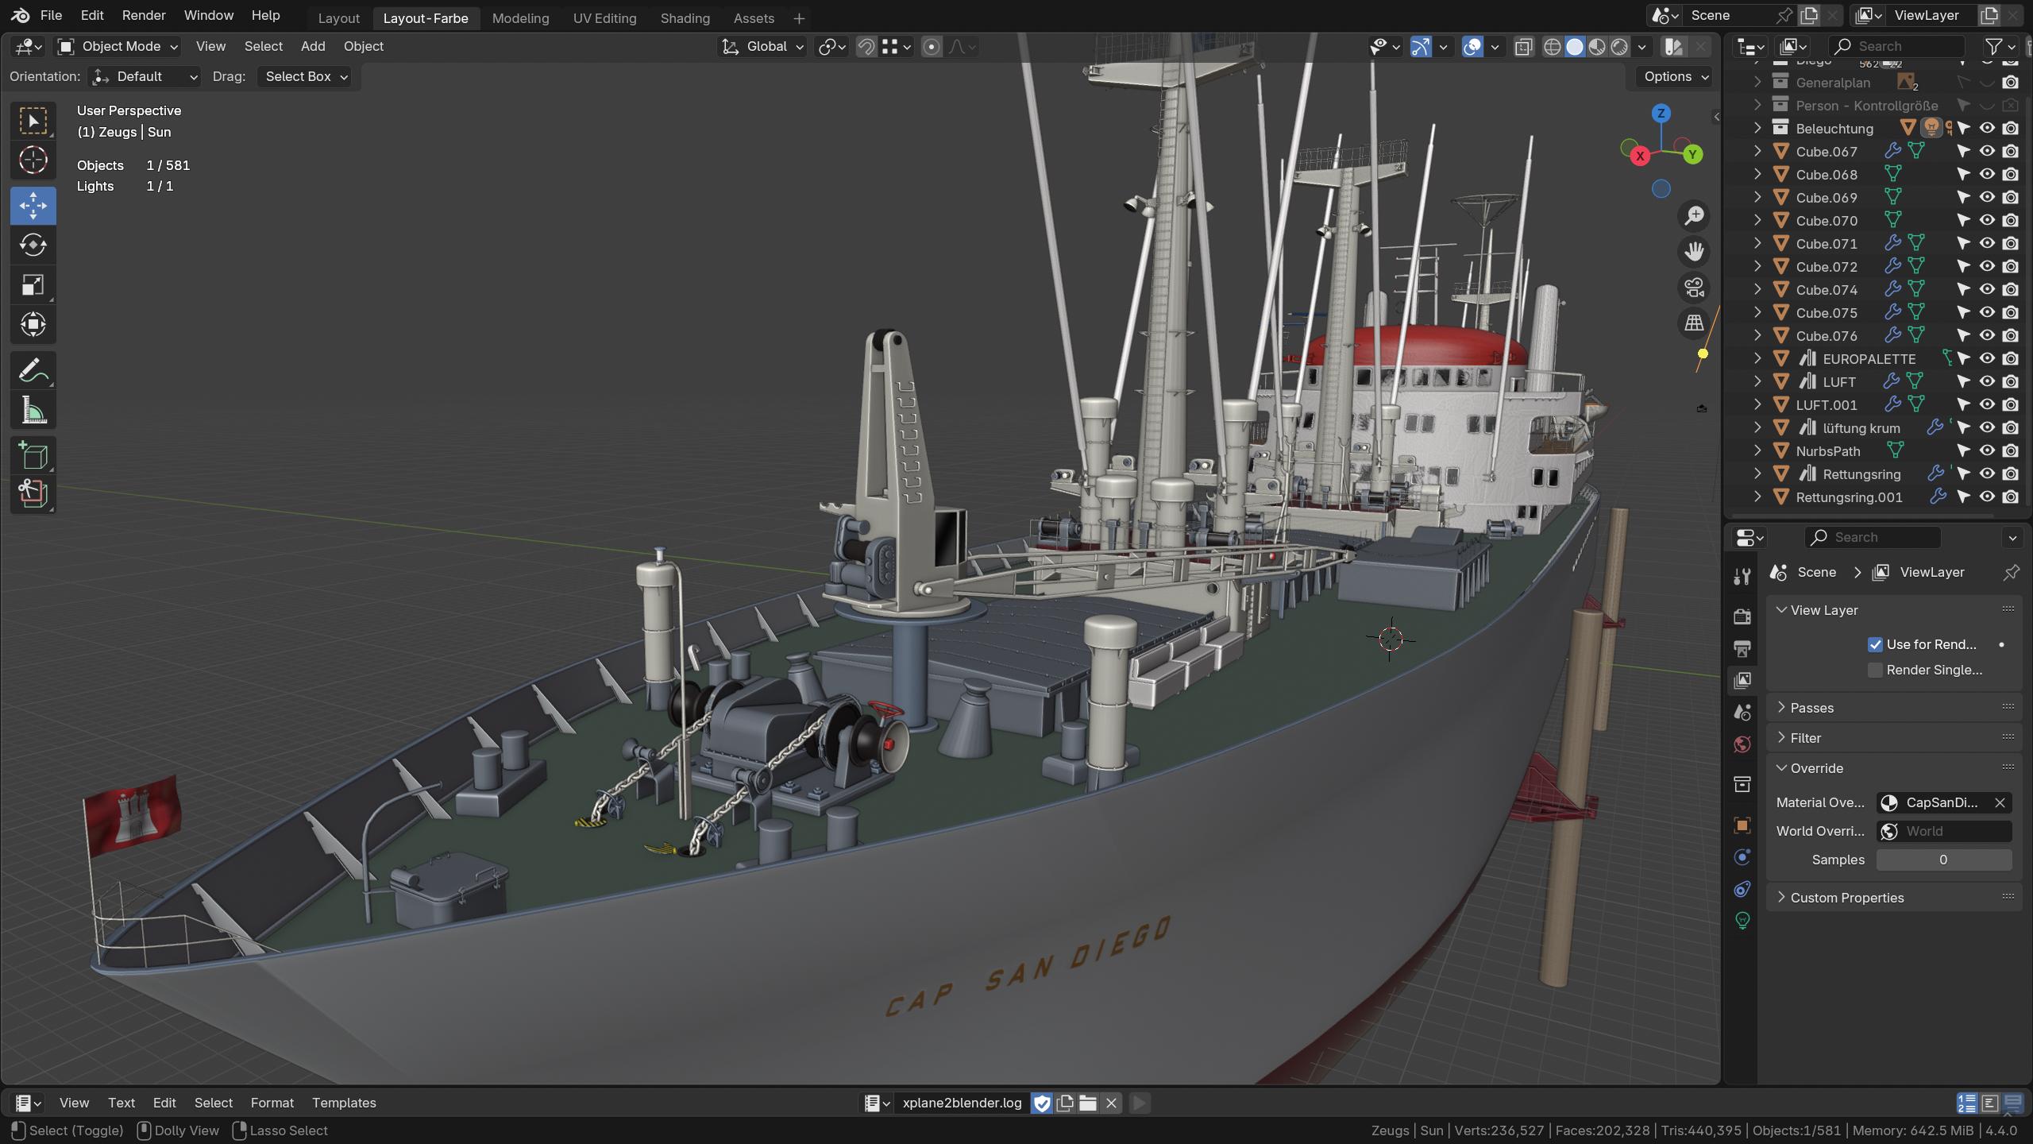Switch perspective/orthographic grid icon

1694,323
